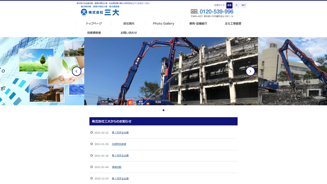
Task: Open the 石綿特別教育 news link
Action: (x=119, y=144)
